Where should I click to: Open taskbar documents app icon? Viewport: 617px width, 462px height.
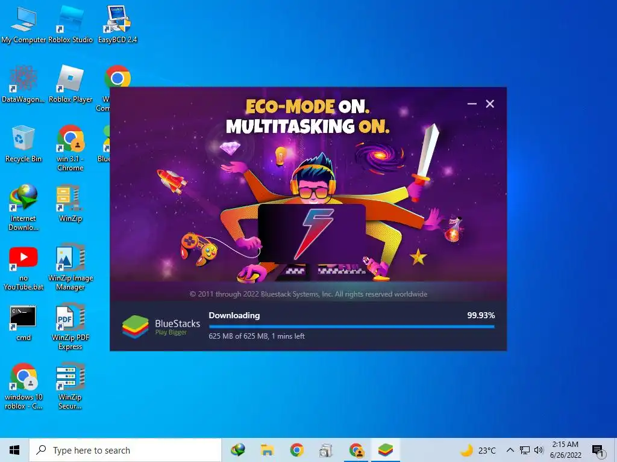pyautogui.click(x=326, y=450)
